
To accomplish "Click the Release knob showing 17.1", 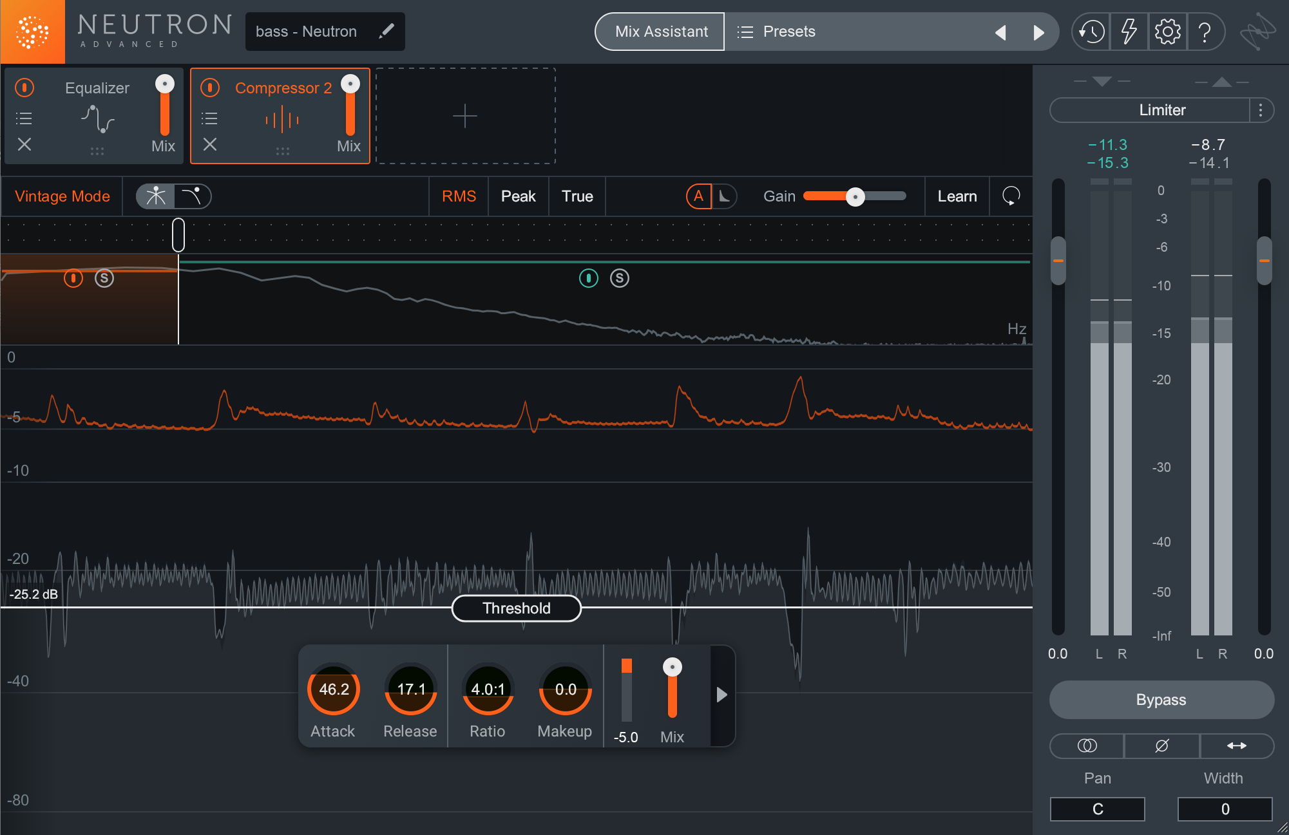I will point(411,690).
